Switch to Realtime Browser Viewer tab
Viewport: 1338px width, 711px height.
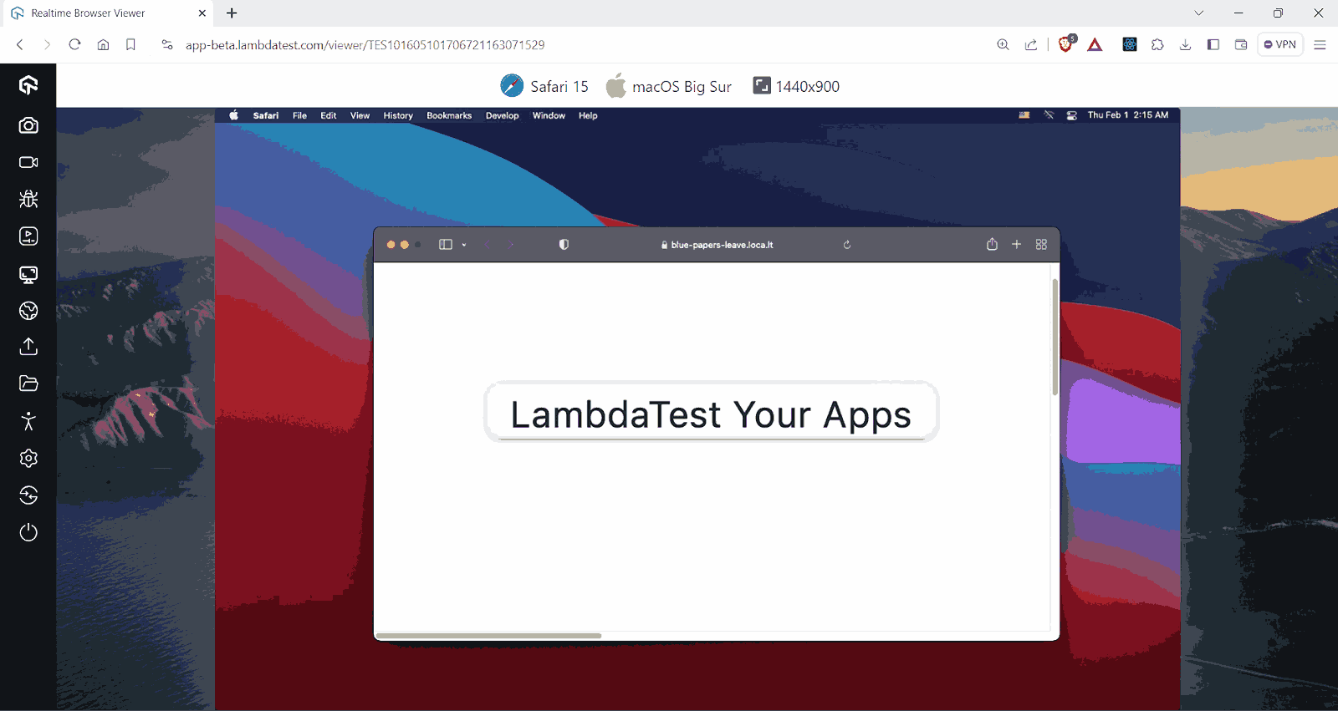109,13
